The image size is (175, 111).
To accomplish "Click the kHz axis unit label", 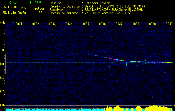I will (3, 22).
